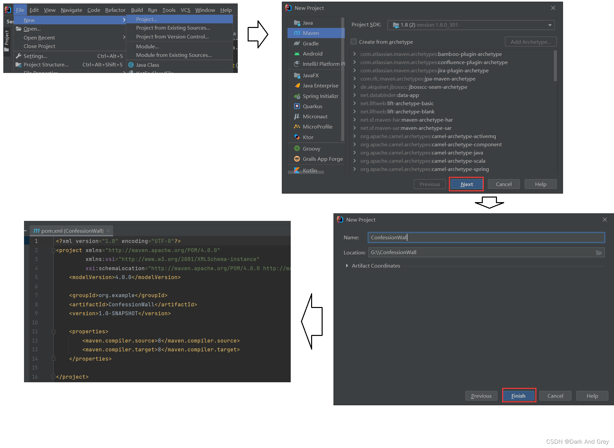Click Cancel in the Maven archetype dialog
The image size is (614, 448).
(503, 184)
